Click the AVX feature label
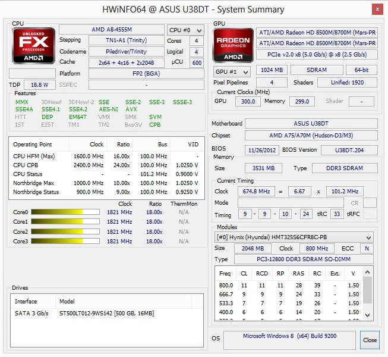This screenshot has width=388, height=357. click(131, 109)
